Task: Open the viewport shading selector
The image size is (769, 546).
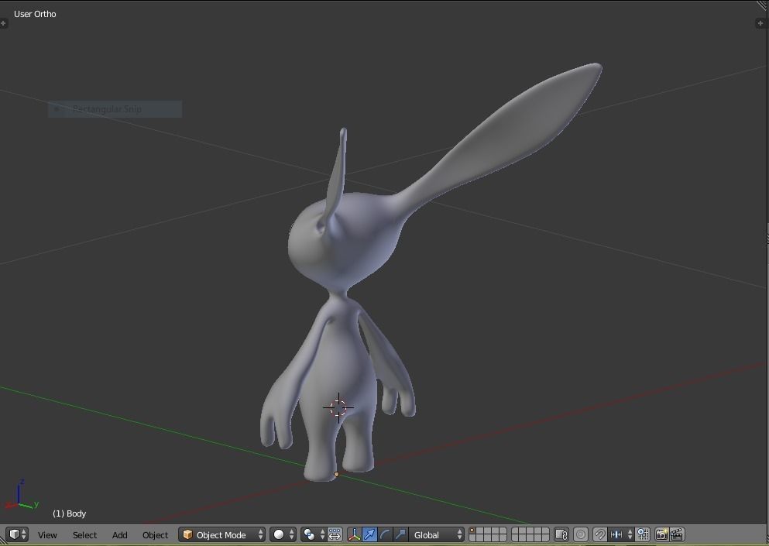Action: [x=283, y=534]
